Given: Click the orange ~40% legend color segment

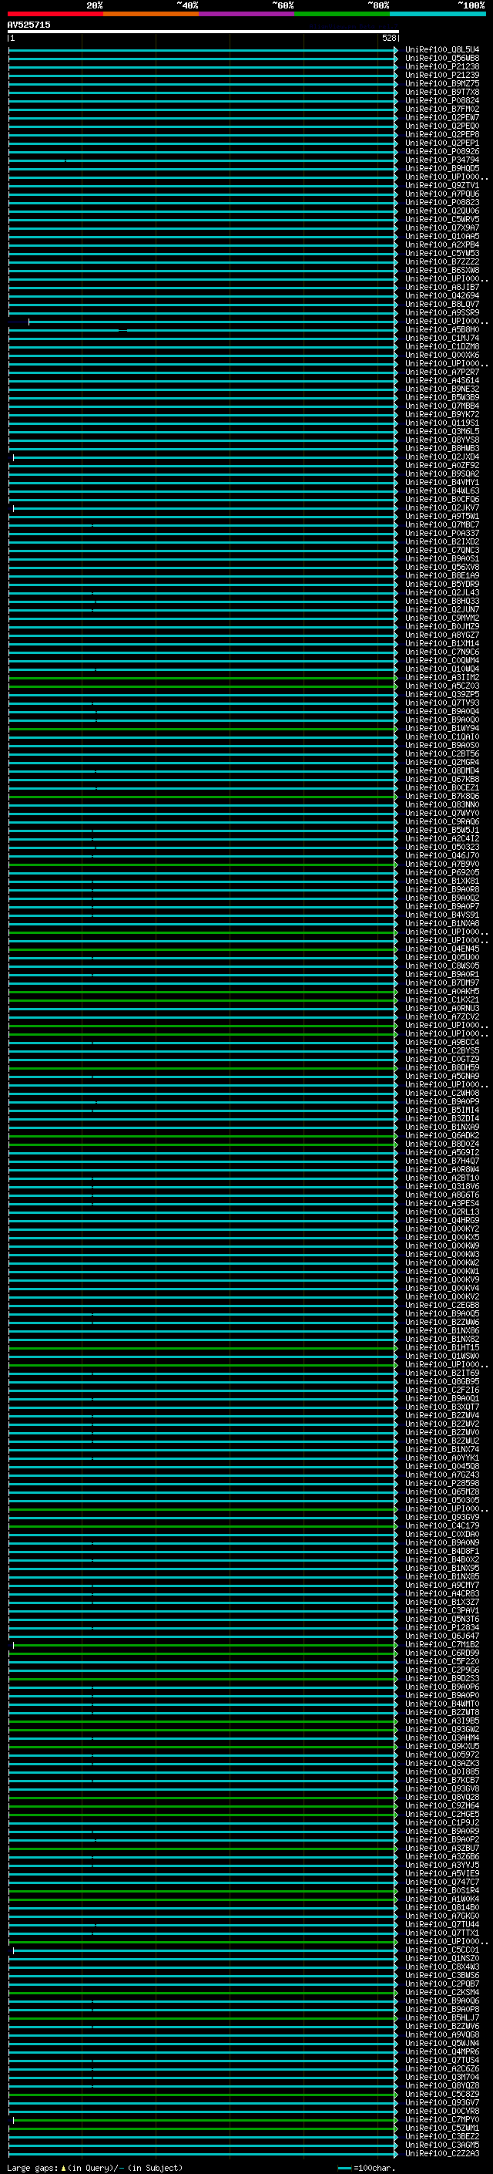Looking at the screenshot, I should pos(151,14).
